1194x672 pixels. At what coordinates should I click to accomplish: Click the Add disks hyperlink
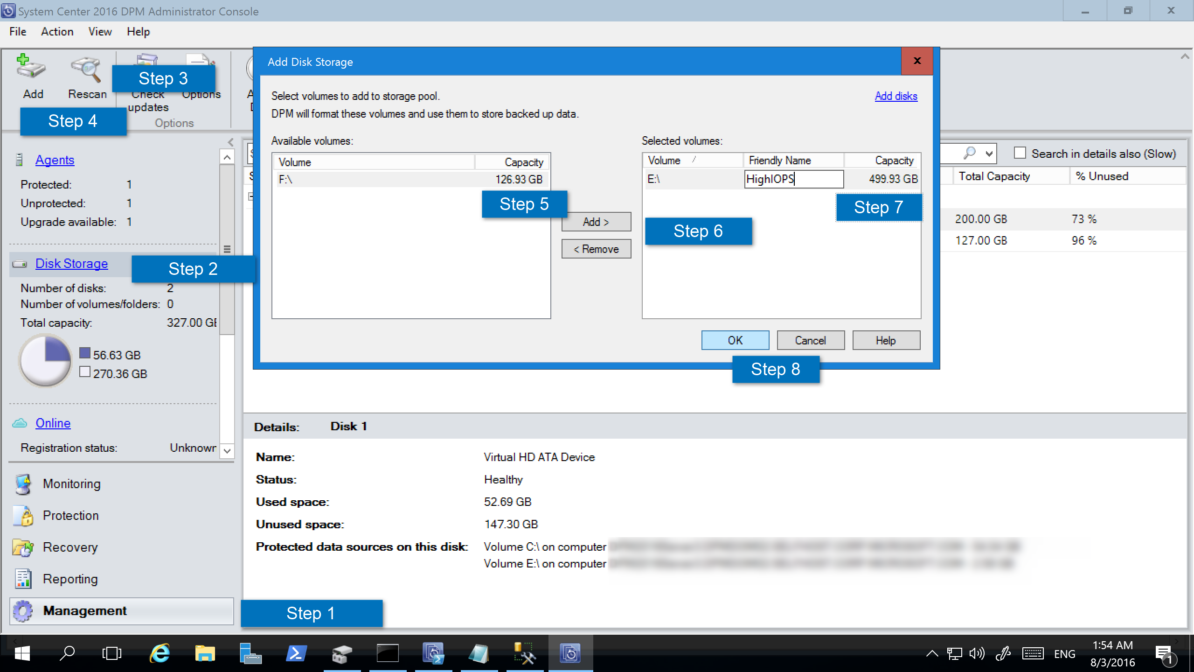click(x=895, y=96)
